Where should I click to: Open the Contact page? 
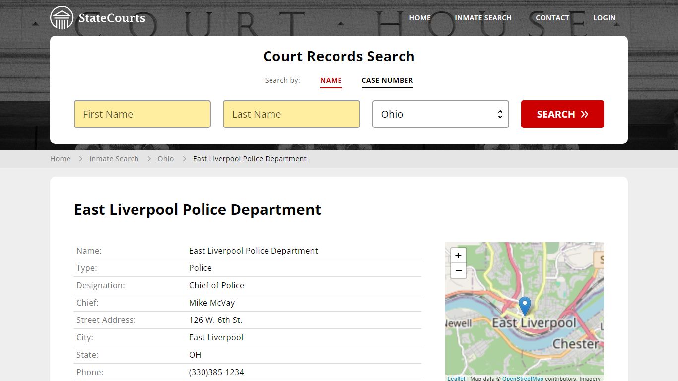click(552, 18)
